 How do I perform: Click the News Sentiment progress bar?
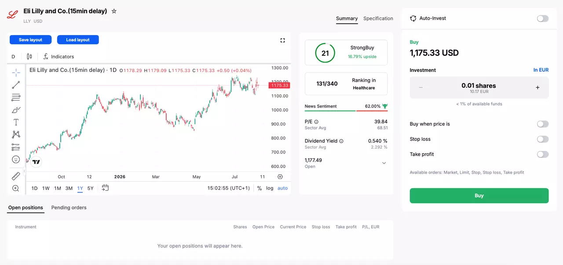click(346, 111)
